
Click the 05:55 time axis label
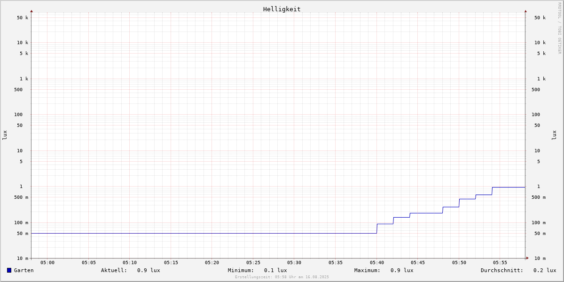click(500, 263)
